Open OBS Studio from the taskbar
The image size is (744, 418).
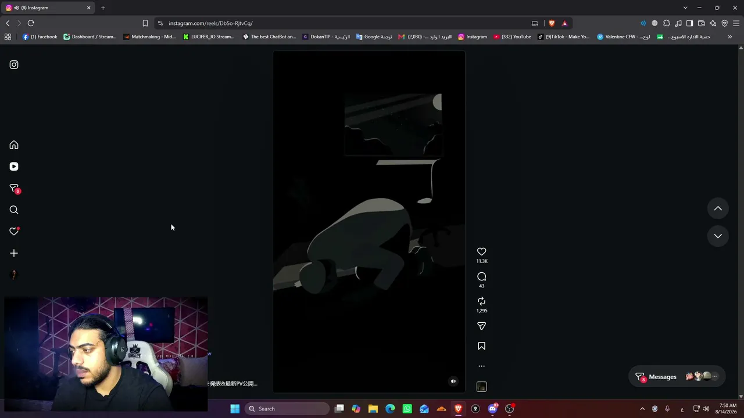pos(510,409)
